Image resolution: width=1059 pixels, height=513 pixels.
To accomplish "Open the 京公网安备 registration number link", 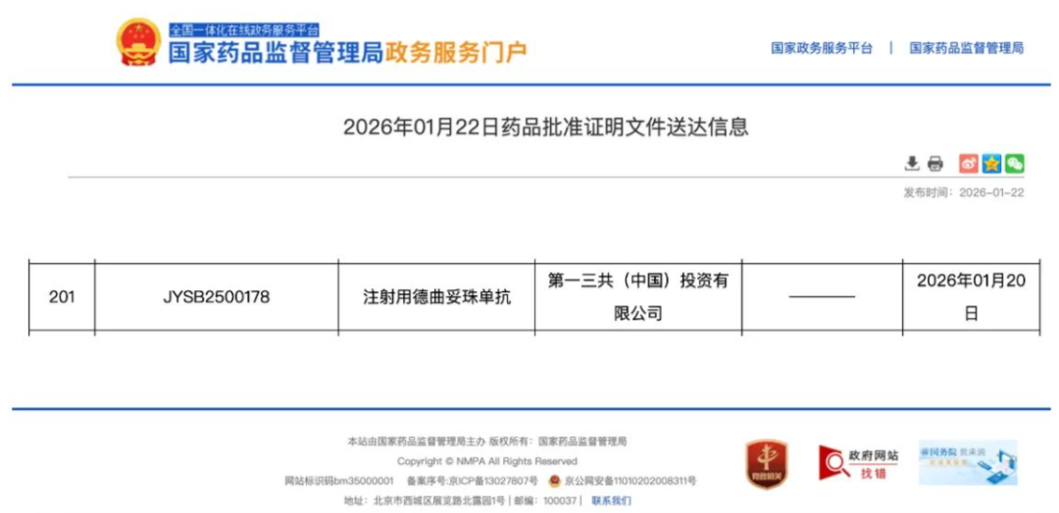I will (630, 481).
